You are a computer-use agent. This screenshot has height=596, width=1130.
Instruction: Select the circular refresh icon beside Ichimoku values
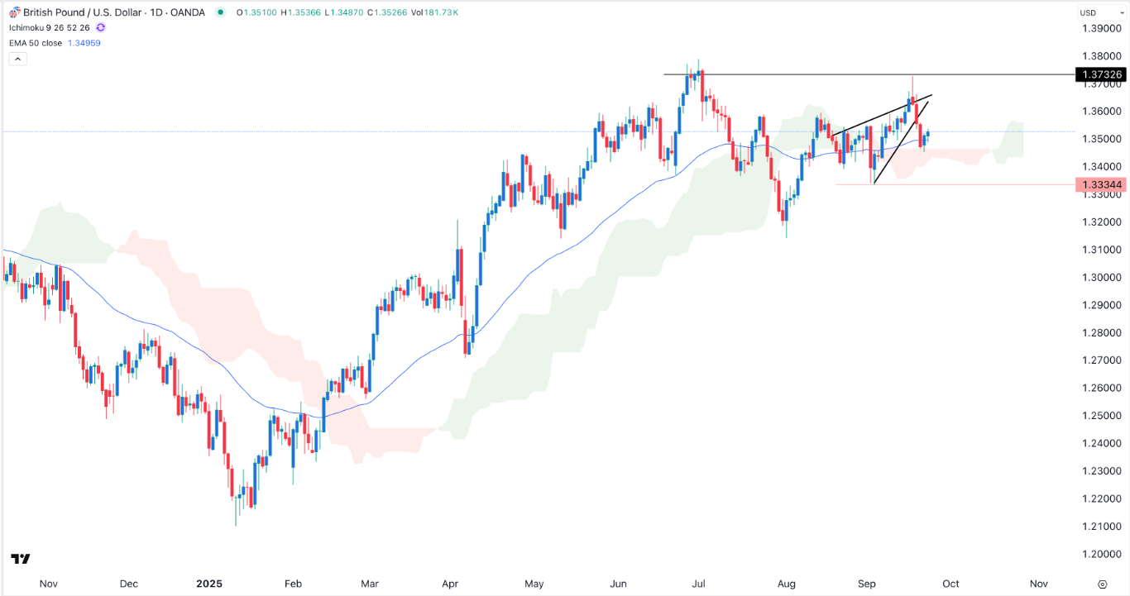coord(100,27)
